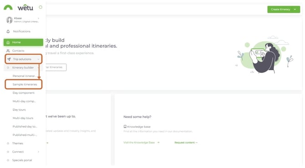The height and width of the screenshot is (168, 305).
Task: Click the green arrow link in the updates card
Action: [47, 143]
